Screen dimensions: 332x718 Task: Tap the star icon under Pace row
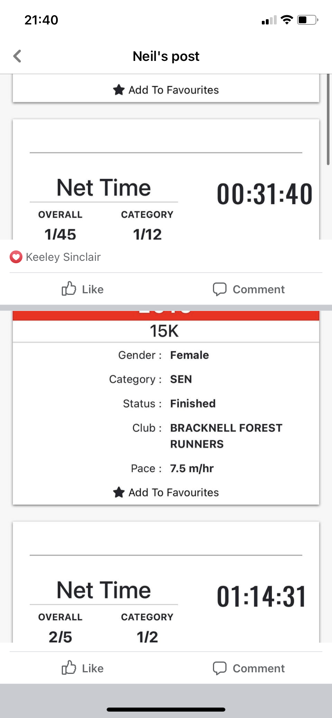coord(119,492)
